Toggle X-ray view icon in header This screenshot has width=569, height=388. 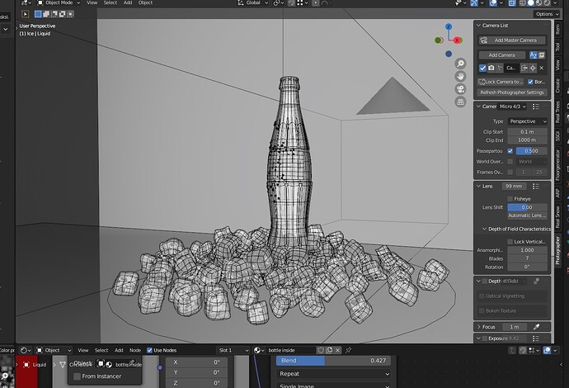click(x=511, y=3)
